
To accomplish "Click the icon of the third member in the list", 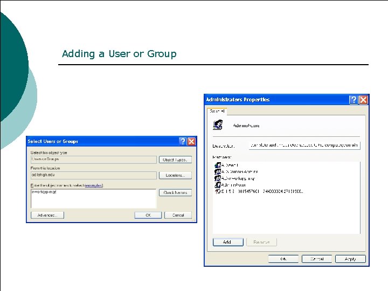I will [x=218, y=178].
